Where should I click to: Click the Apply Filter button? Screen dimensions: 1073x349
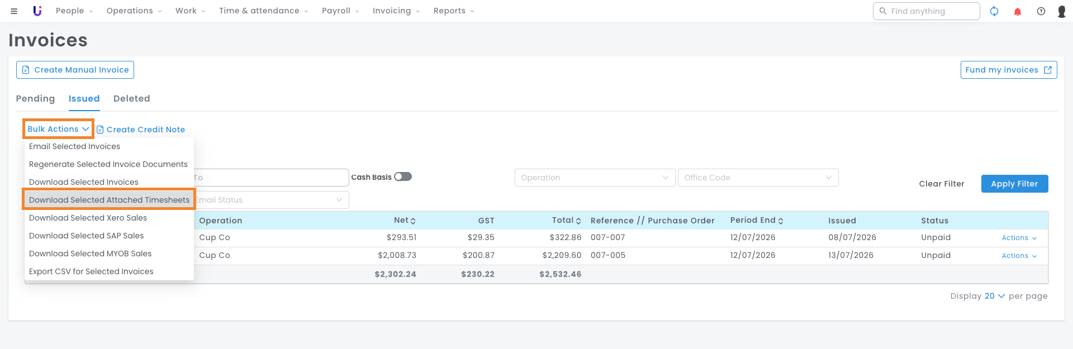pos(1014,184)
